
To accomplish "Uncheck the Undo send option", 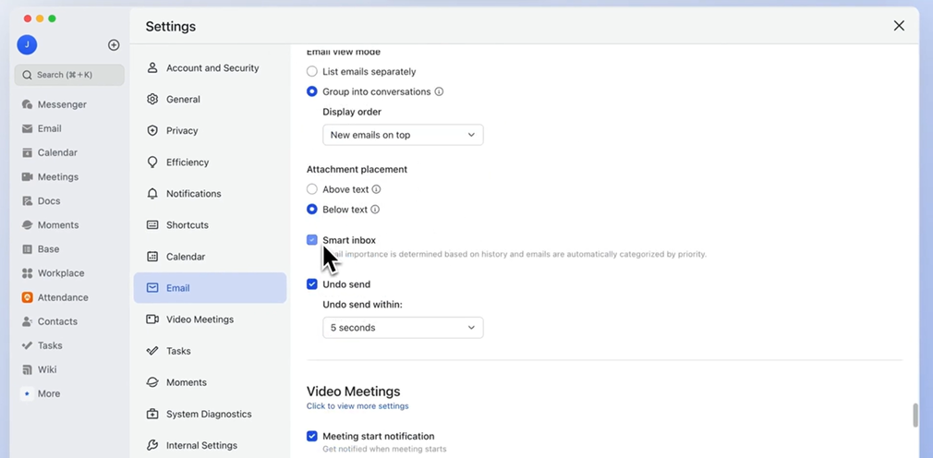I will click(312, 284).
